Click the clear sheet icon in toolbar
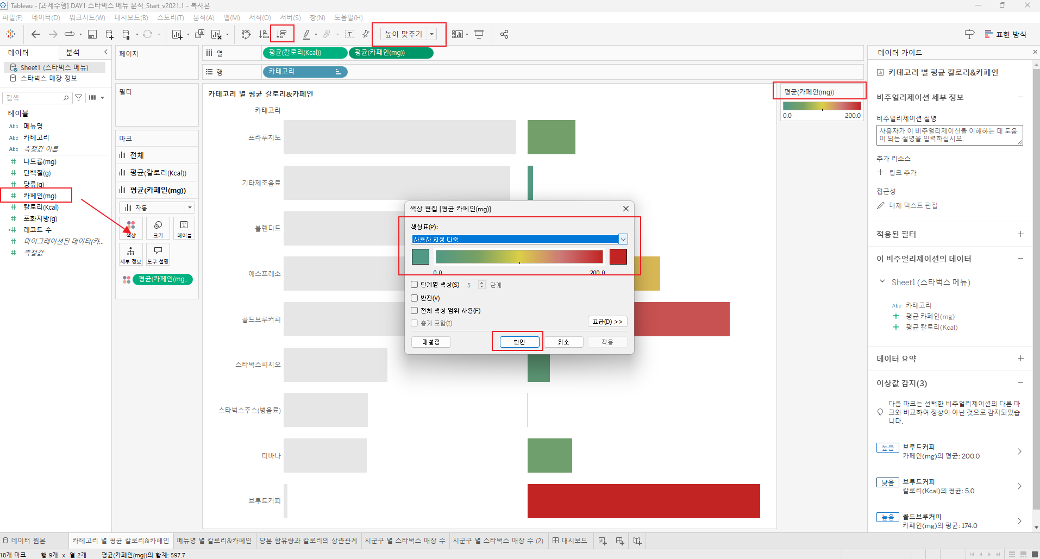 (216, 34)
